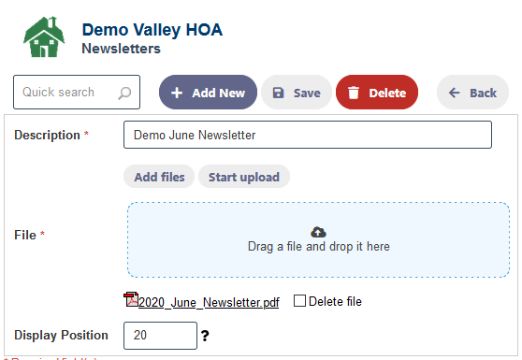
Task: Click the trash can delete icon
Action: pyautogui.click(x=354, y=93)
